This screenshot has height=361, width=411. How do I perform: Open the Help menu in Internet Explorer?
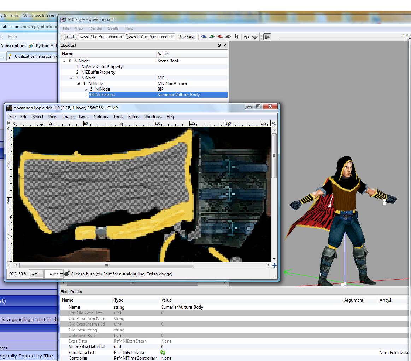(12, 37)
